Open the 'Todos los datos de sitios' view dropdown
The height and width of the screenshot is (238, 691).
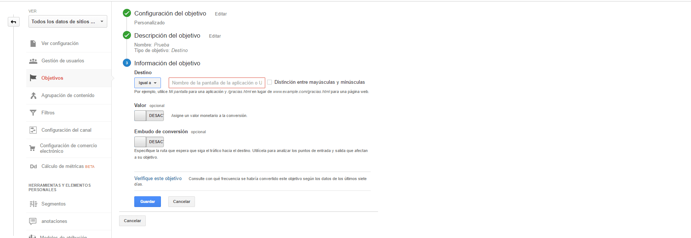(68, 21)
